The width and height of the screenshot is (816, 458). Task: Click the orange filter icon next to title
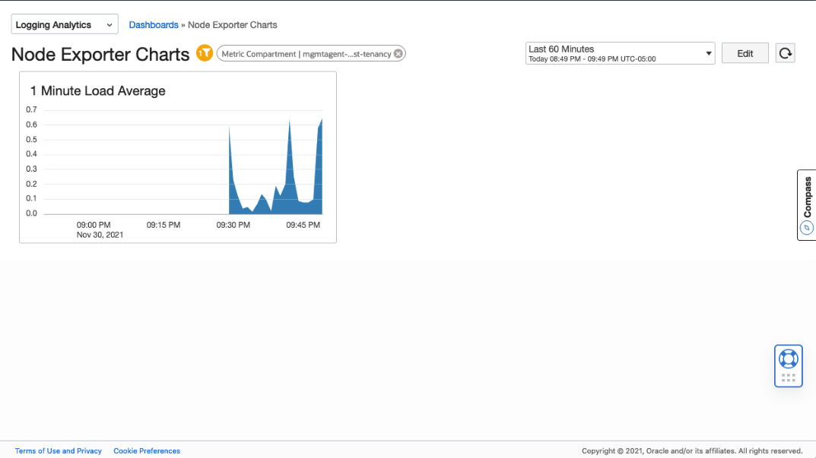(205, 53)
